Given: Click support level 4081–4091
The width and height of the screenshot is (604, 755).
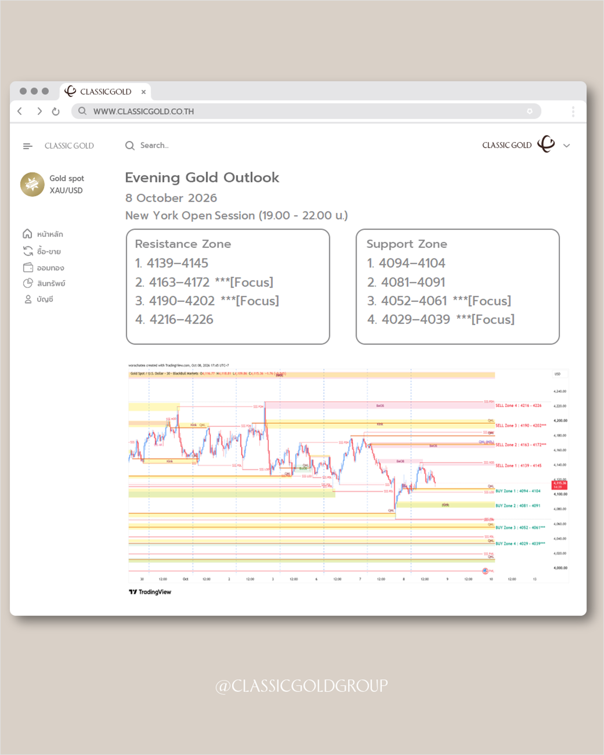Looking at the screenshot, I should click(x=406, y=282).
